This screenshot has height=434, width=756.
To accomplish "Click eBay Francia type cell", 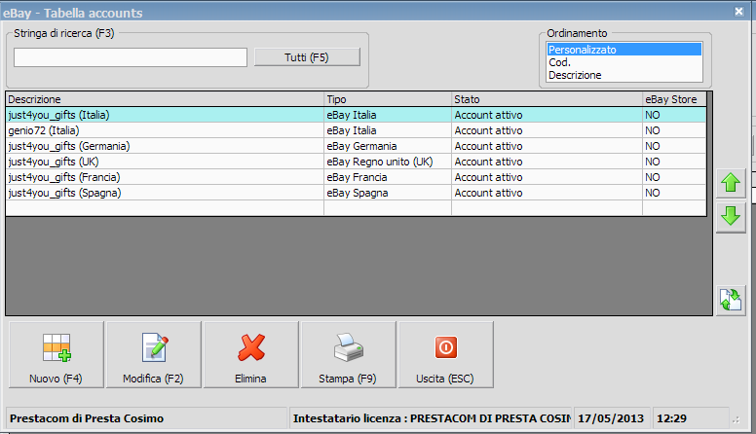I will click(x=388, y=177).
